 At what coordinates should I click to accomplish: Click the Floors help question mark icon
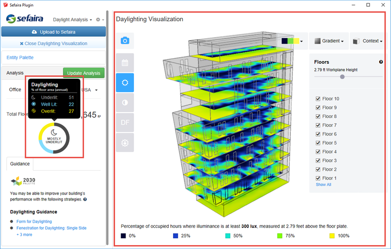coord(381,62)
